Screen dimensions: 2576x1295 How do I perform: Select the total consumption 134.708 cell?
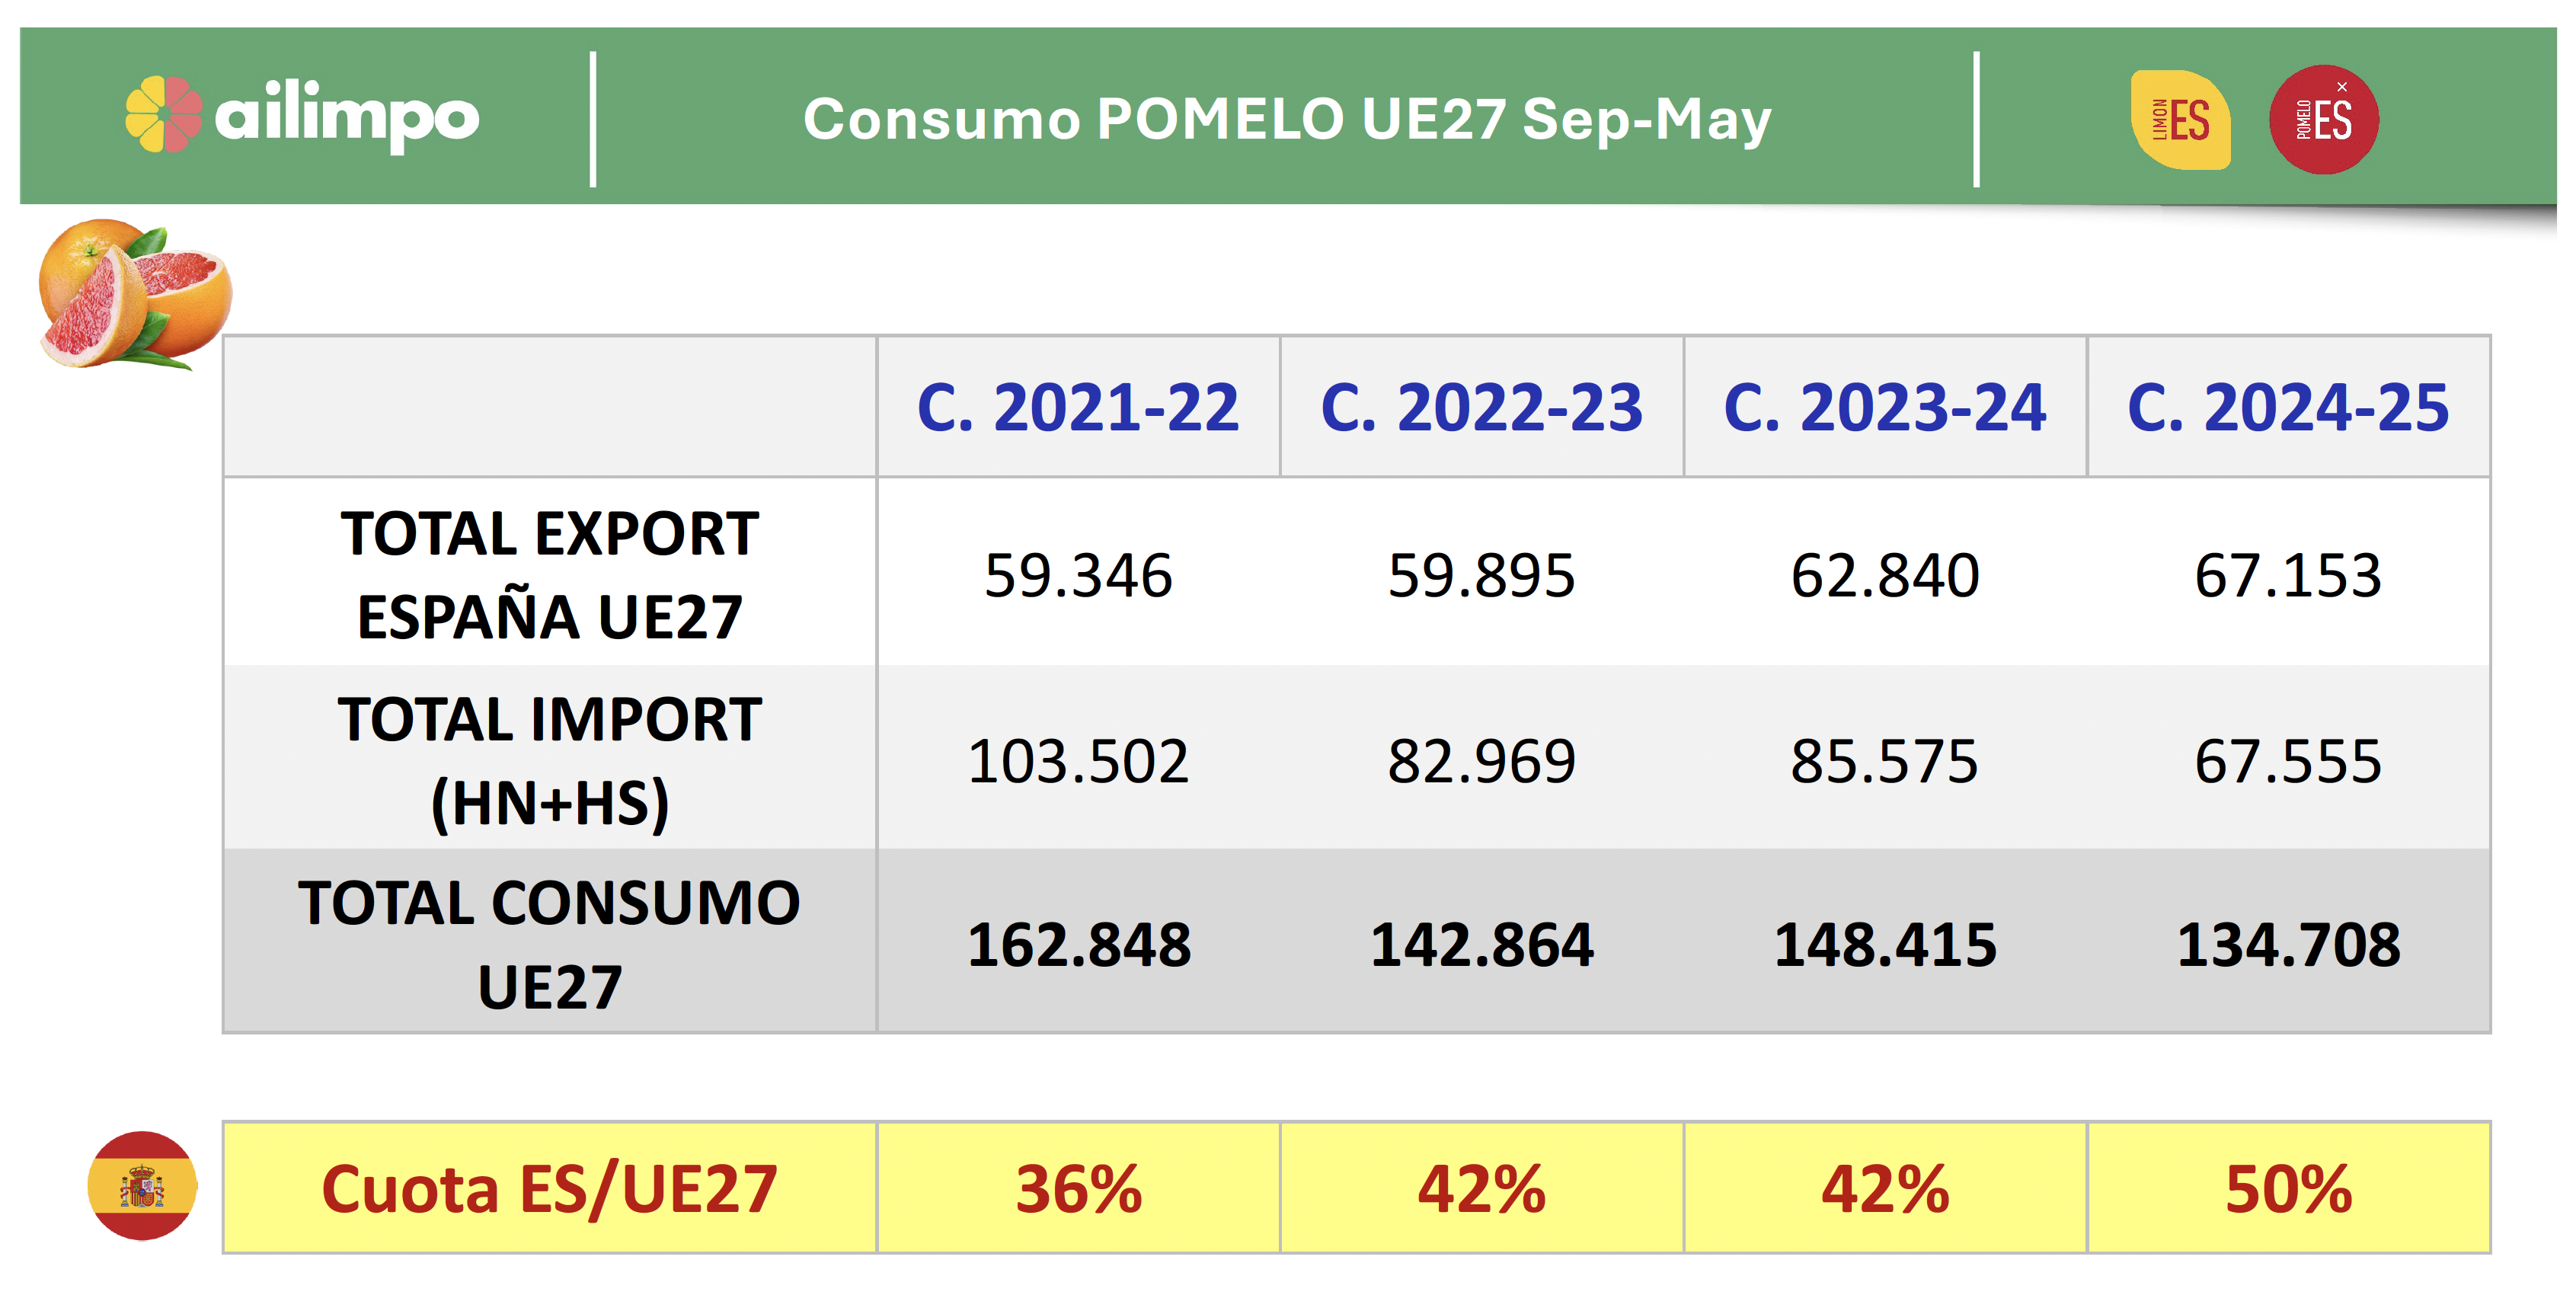(2288, 945)
